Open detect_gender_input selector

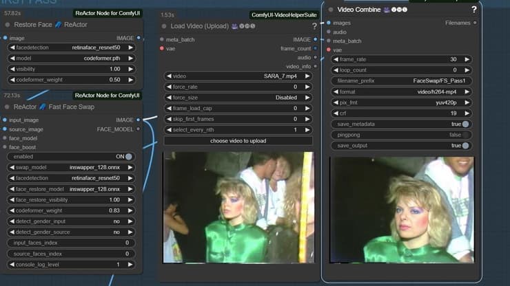tap(71, 221)
